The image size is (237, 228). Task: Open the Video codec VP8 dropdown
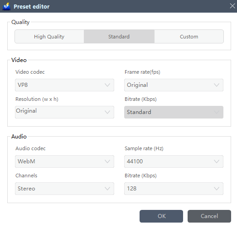(x=64, y=85)
